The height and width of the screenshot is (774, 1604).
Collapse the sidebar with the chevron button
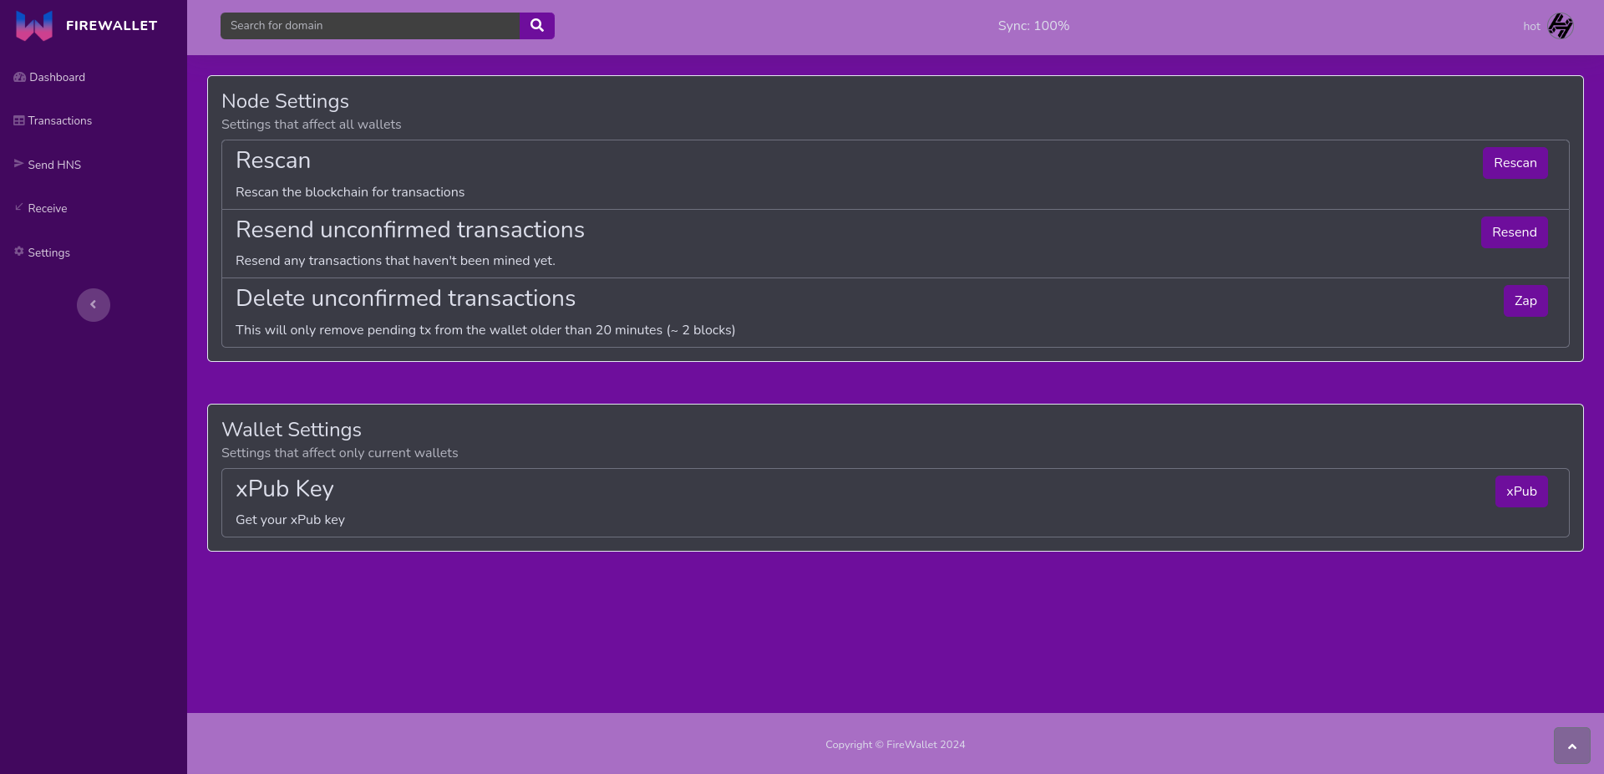click(93, 304)
